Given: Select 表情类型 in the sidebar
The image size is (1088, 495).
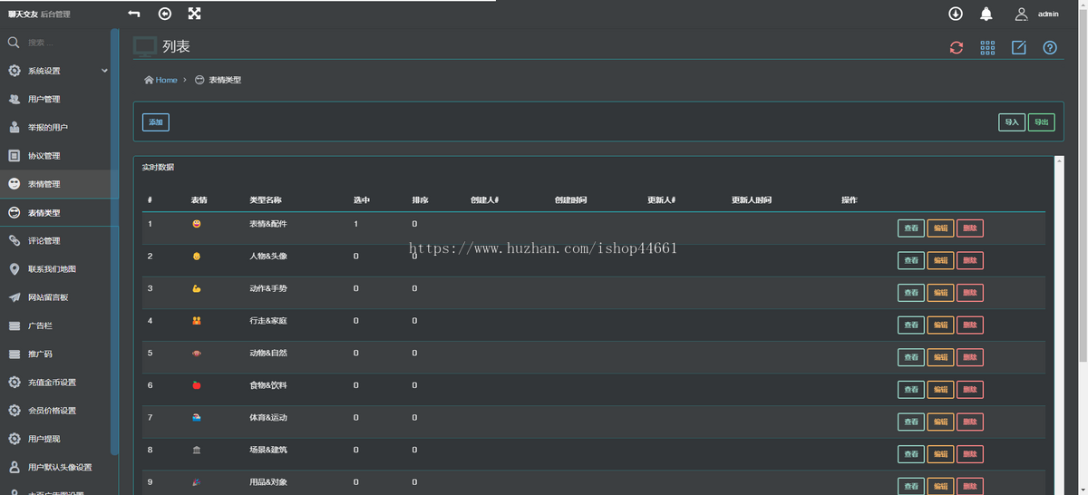Looking at the screenshot, I should pyautogui.click(x=44, y=213).
